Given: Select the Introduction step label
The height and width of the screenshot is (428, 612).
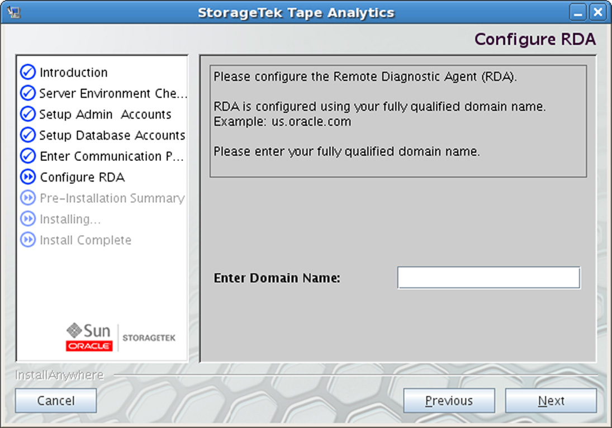Looking at the screenshot, I should [x=74, y=73].
